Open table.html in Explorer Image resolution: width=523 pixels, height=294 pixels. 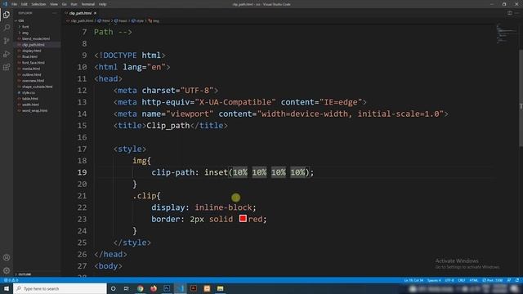point(29,99)
